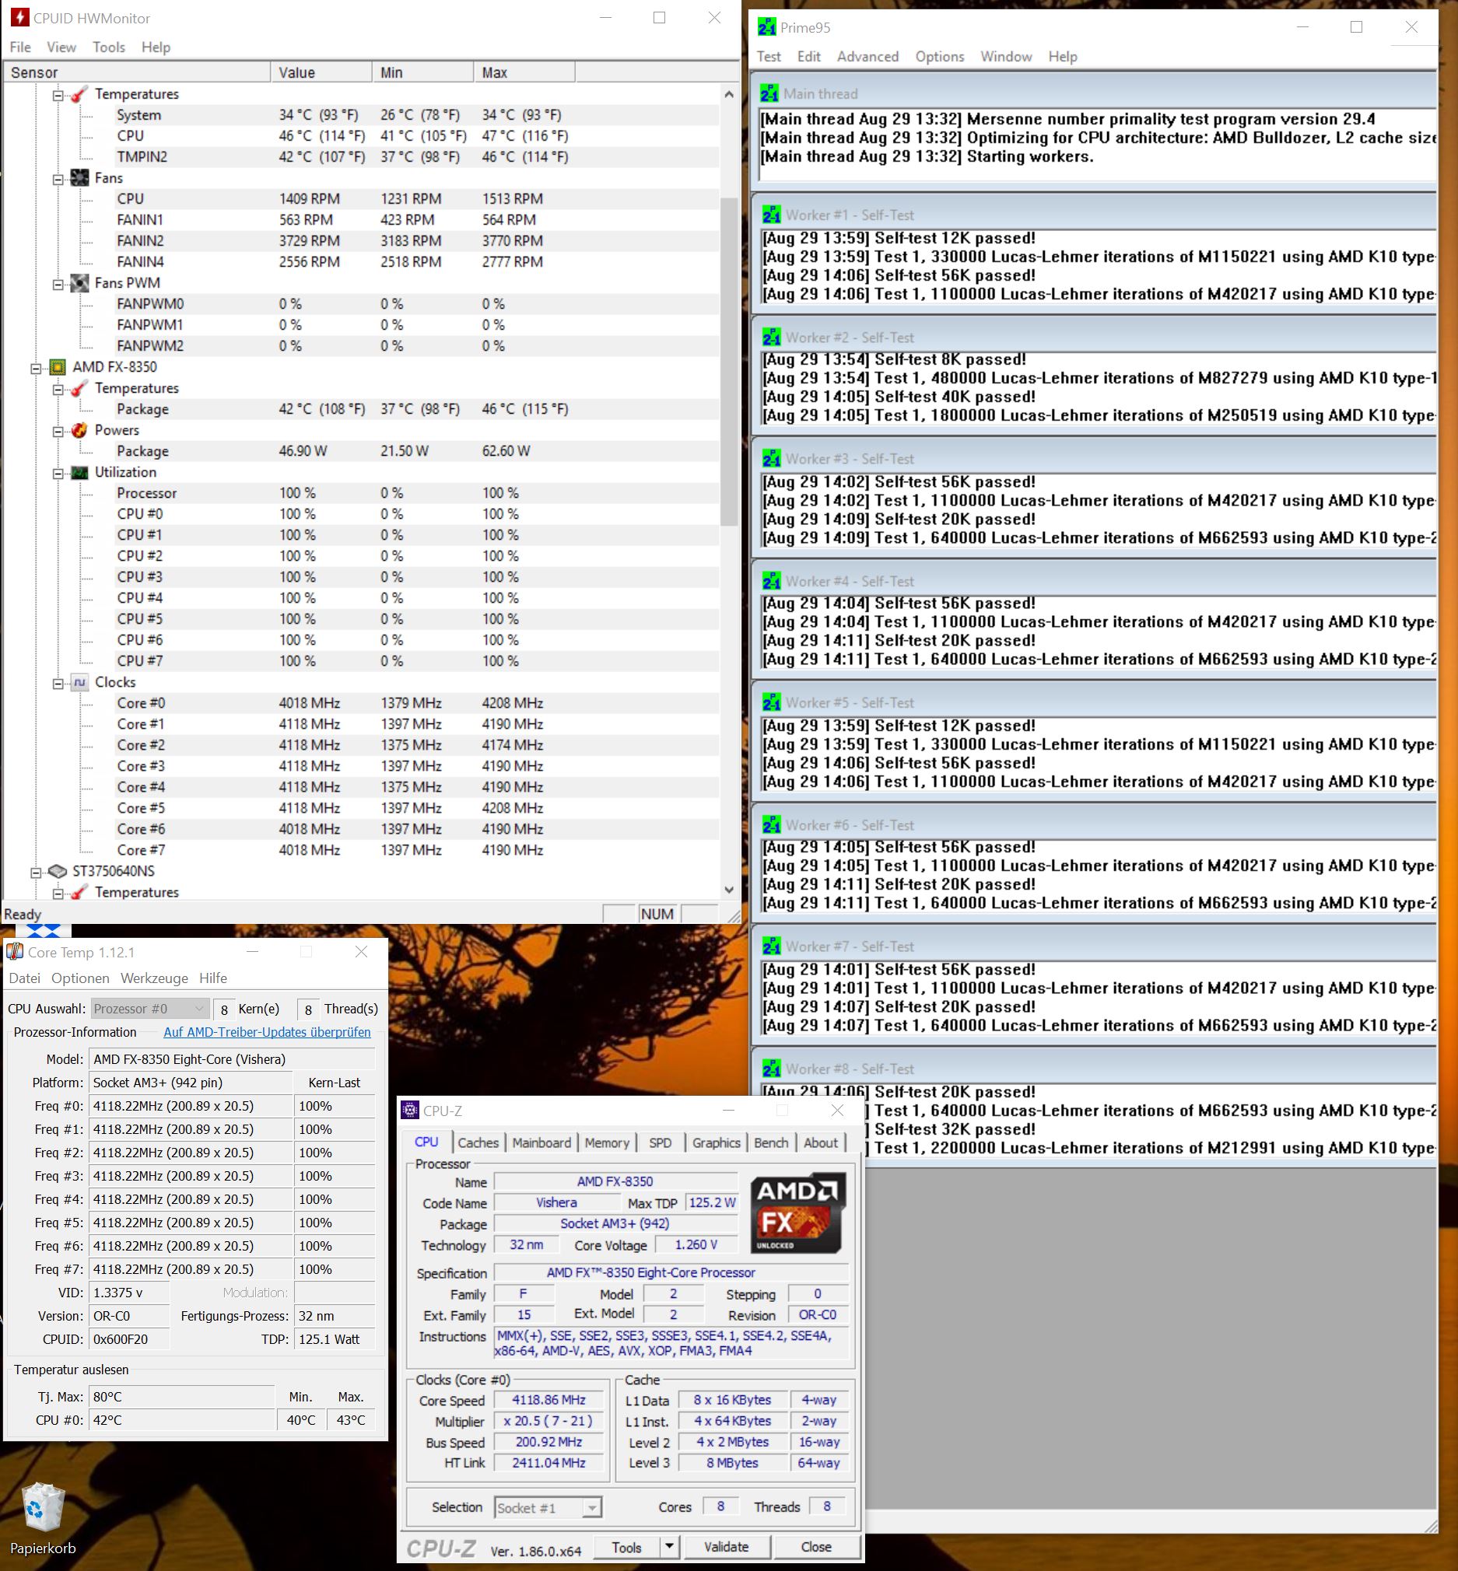Open the Prime95 Options menu
This screenshot has height=1571, width=1458.
click(x=940, y=57)
